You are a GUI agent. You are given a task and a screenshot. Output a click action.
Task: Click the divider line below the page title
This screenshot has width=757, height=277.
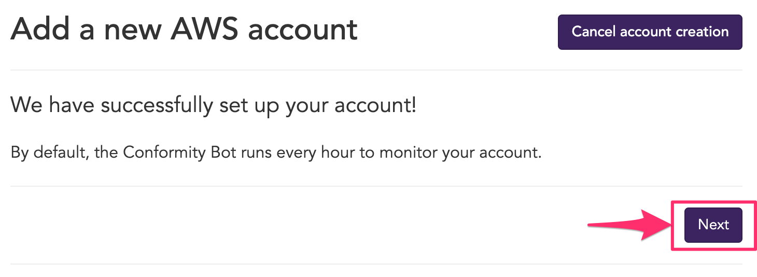coord(376,70)
